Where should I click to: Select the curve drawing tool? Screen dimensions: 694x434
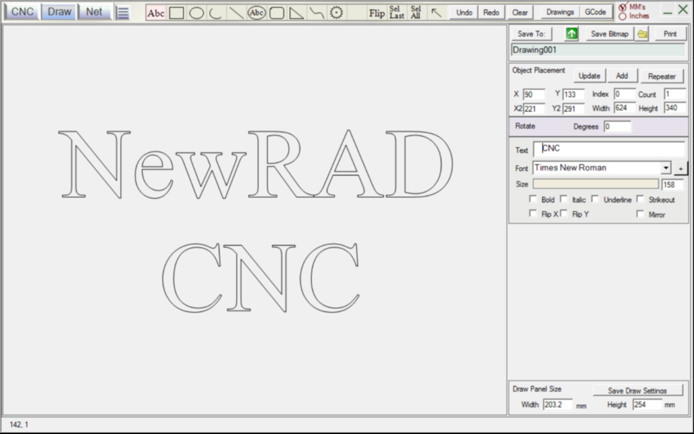(317, 13)
